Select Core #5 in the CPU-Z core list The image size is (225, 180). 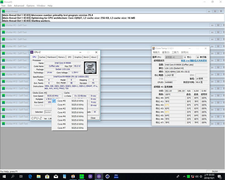point(69,120)
